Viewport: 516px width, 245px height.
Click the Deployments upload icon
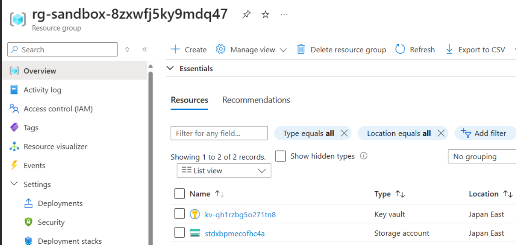point(28,203)
